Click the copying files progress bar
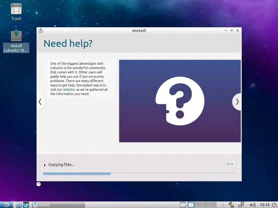 click(x=139, y=174)
